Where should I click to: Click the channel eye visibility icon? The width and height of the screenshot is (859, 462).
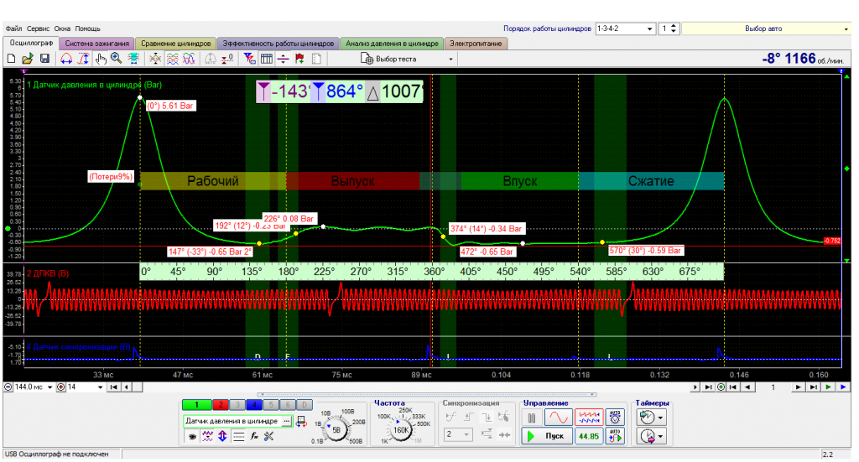click(x=192, y=436)
